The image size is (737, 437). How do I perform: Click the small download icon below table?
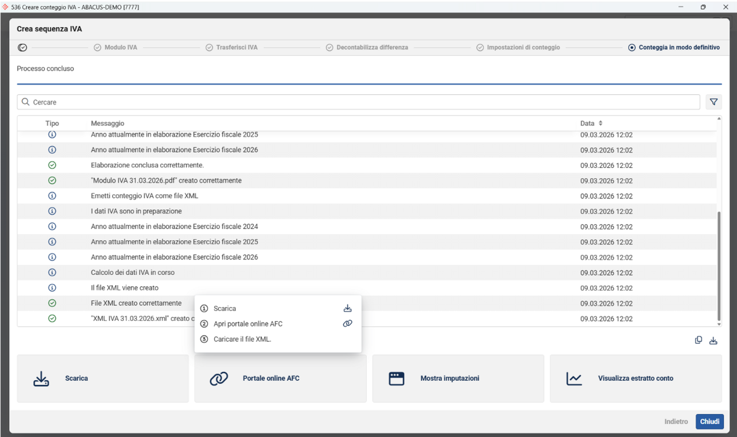(713, 340)
